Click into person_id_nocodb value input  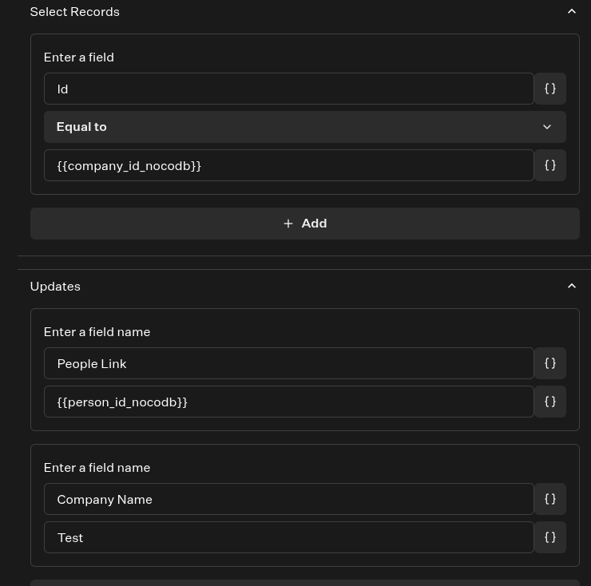click(x=288, y=402)
